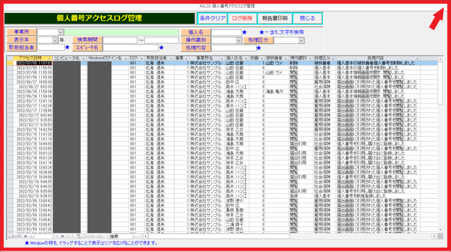Click the 条件クリア button
This screenshot has width=451, height=252.
(212, 19)
